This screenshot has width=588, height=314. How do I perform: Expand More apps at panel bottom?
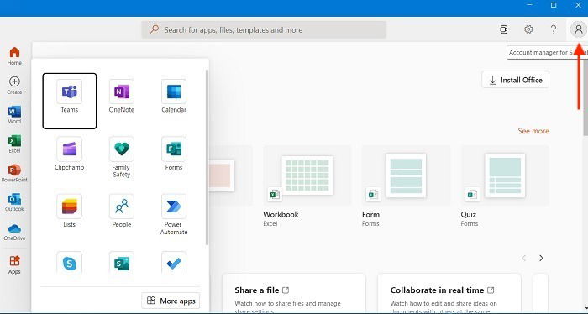tap(171, 301)
